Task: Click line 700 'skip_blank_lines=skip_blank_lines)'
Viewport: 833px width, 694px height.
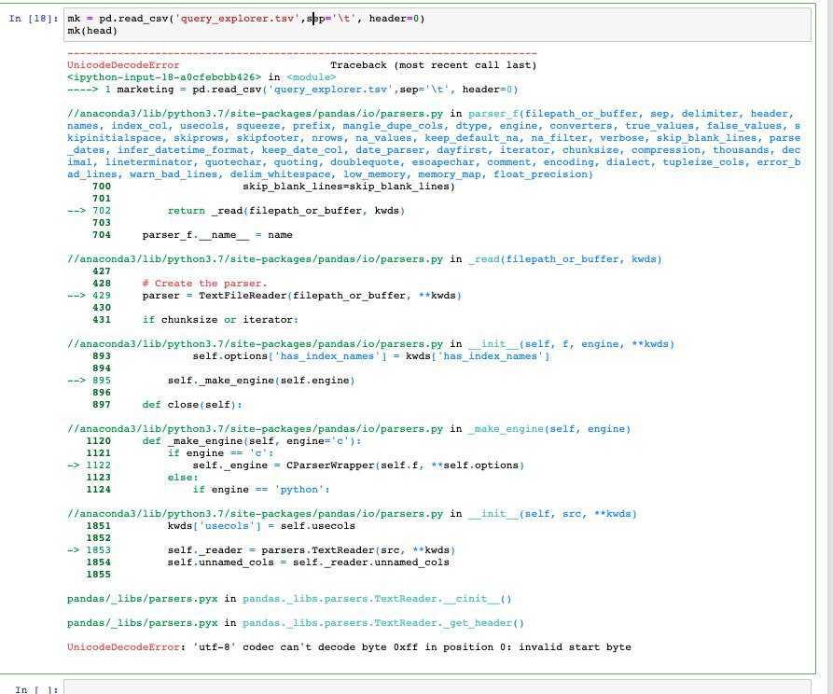Action: click(349, 187)
